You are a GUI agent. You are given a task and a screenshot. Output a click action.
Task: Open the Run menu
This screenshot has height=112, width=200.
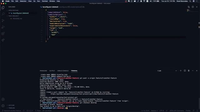coord(38,1)
